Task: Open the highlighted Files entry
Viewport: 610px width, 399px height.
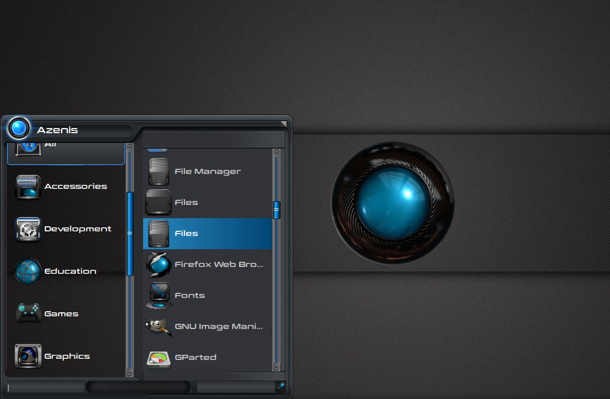Action: [x=207, y=234]
